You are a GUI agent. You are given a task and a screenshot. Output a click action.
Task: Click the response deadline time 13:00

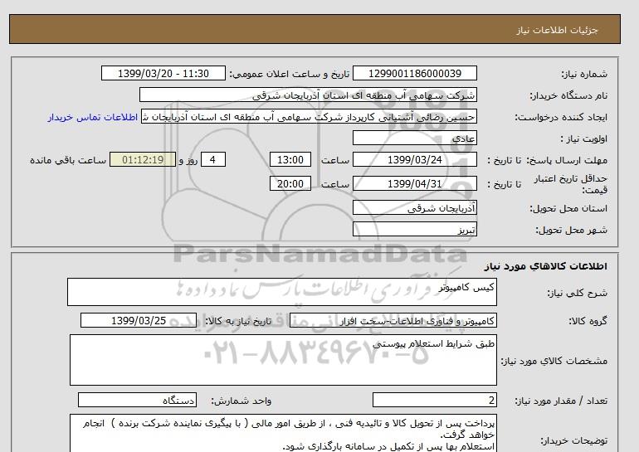290,159
